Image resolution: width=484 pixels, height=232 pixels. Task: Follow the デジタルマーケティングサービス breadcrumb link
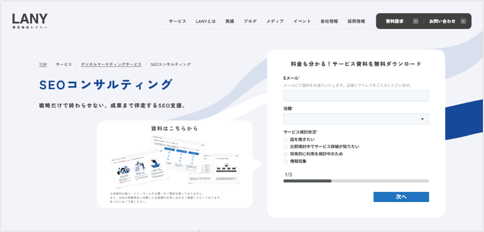pyautogui.click(x=111, y=65)
